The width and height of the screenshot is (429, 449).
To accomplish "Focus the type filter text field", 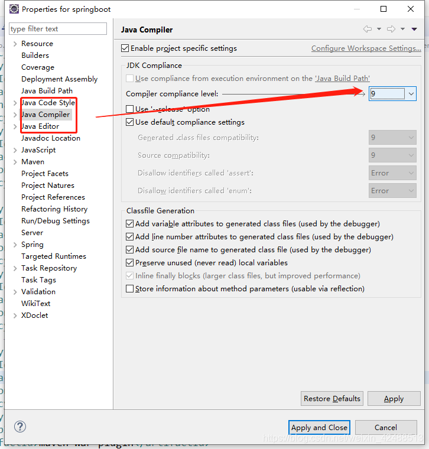I will [x=58, y=28].
